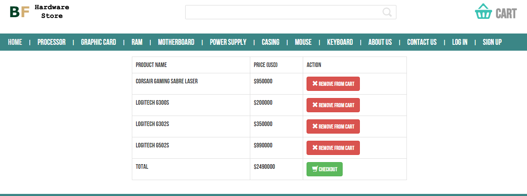Viewport: 527px width, 196px height.
Task: Remove Logitech G502S from cart
Action: tap(333, 148)
